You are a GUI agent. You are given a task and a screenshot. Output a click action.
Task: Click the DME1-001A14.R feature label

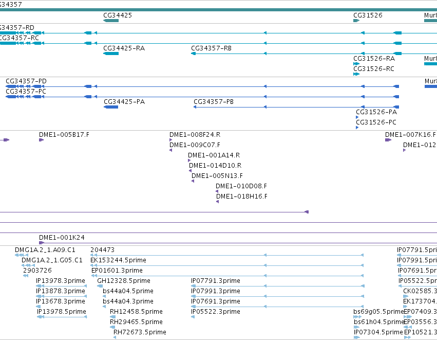[214, 155]
